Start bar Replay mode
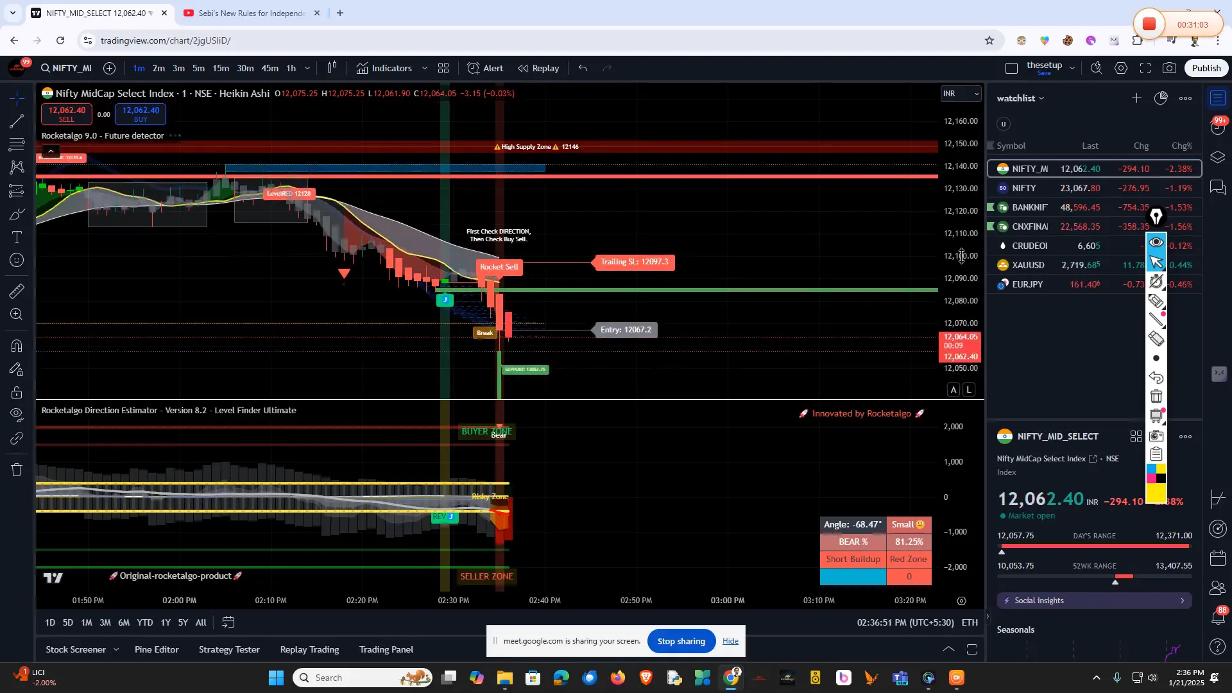Screen dimensions: 1232x693 (539, 68)
